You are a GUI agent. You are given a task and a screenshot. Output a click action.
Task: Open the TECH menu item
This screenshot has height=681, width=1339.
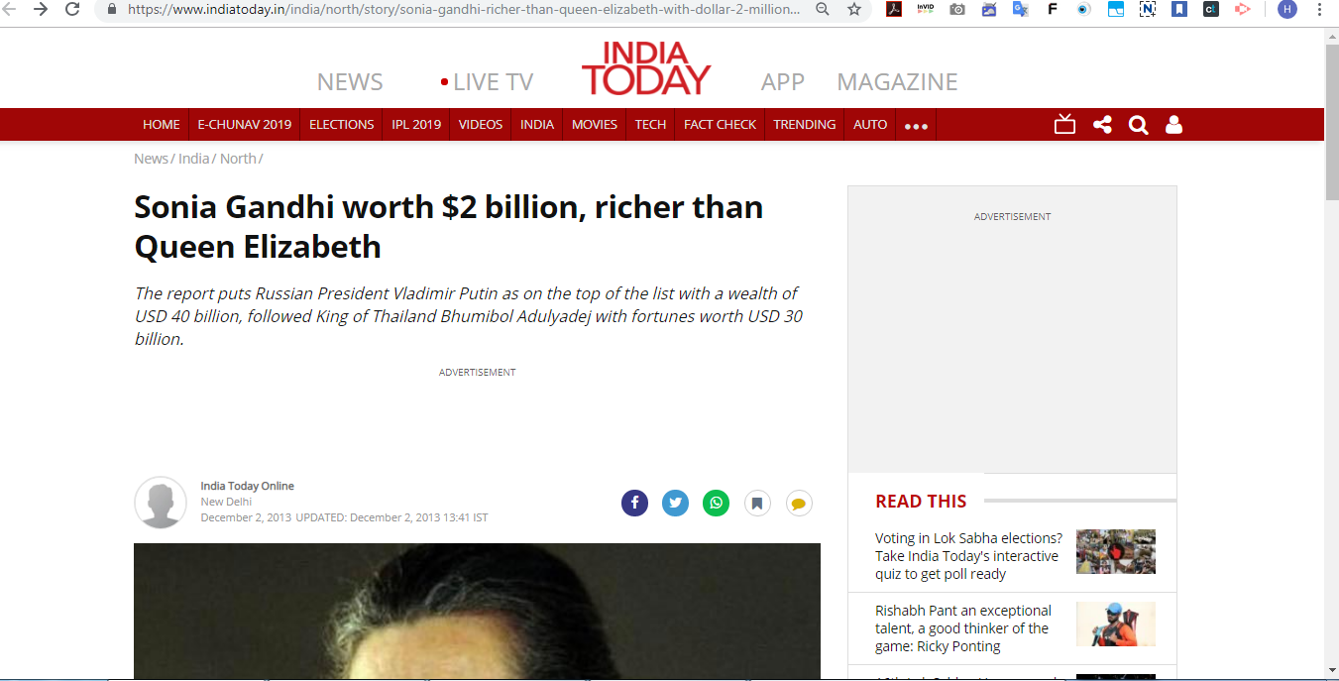click(x=650, y=125)
